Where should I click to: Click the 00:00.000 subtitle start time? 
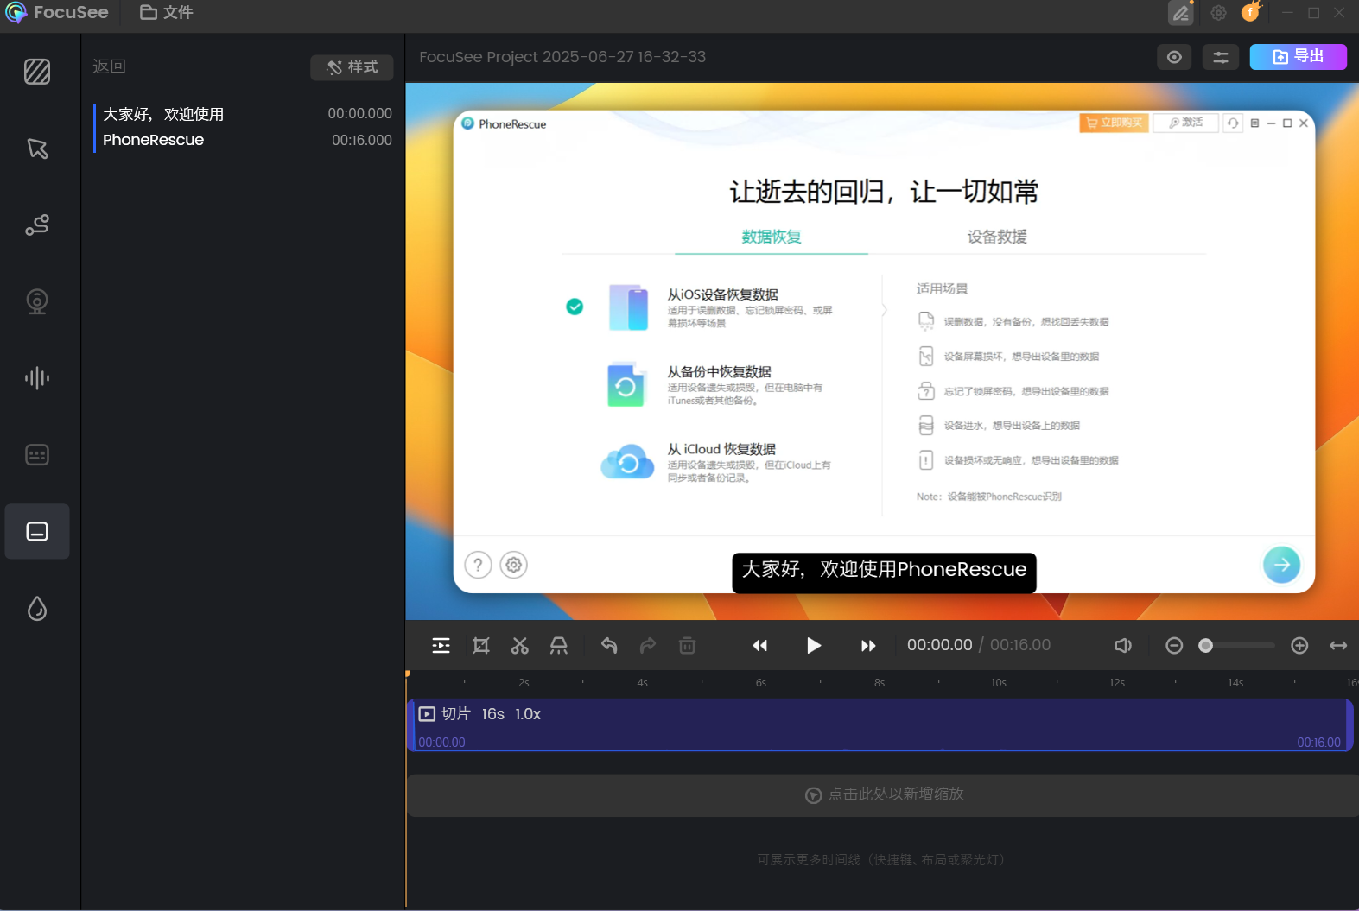click(360, 113)
